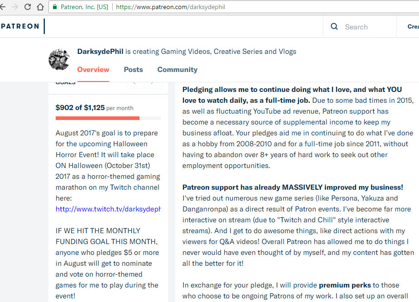This screenshot has width=419, height=302.
Task: Click the green secure padlock icon
Action: (x=55, y=7)
